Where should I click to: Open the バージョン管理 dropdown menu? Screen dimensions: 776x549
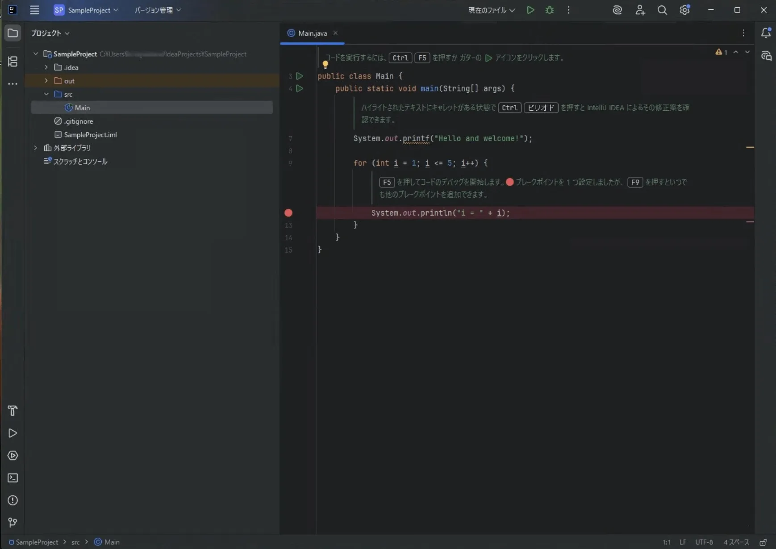coord(158,10)
